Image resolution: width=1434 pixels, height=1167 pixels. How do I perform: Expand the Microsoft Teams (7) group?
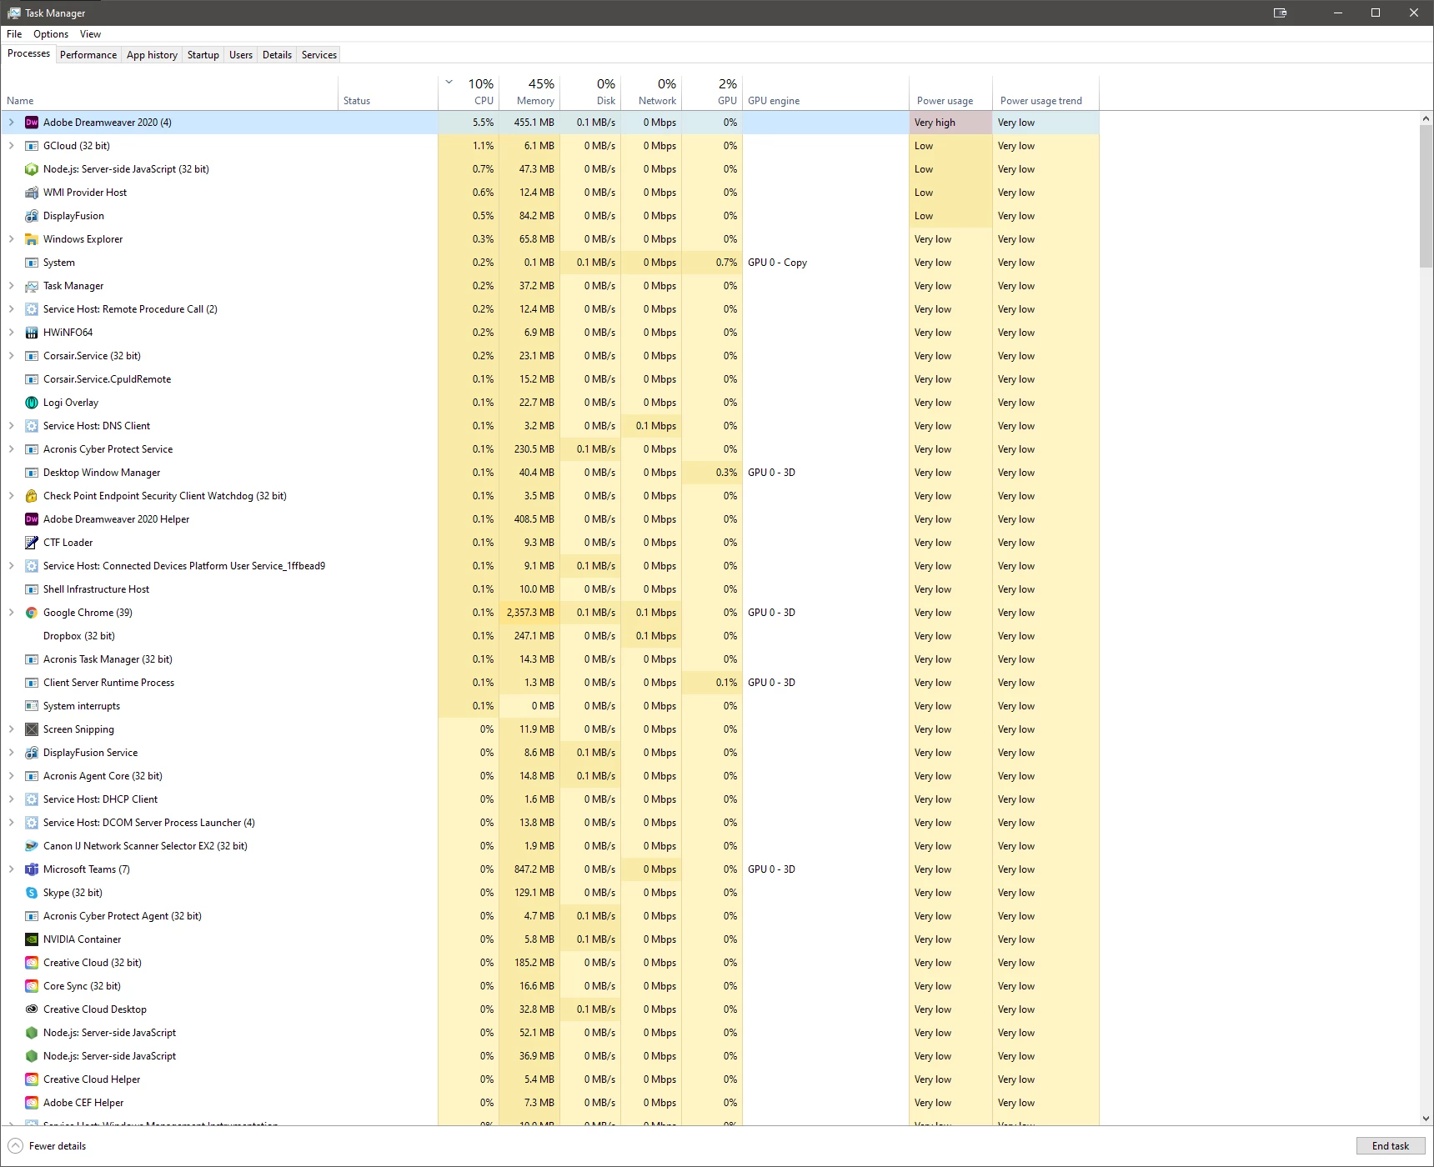pos(12,869)
